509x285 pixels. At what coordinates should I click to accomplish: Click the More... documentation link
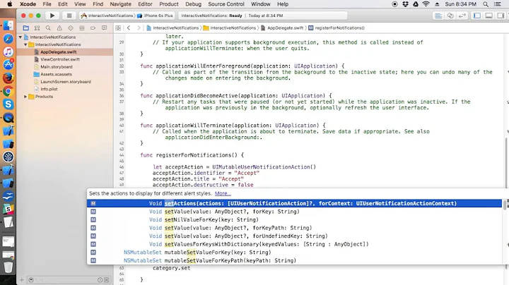coord(223,194)
